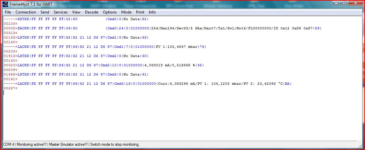The height and width of the screenshot is (150, 365).
Task: Open the View menu
Action: [x=76, y=12]
